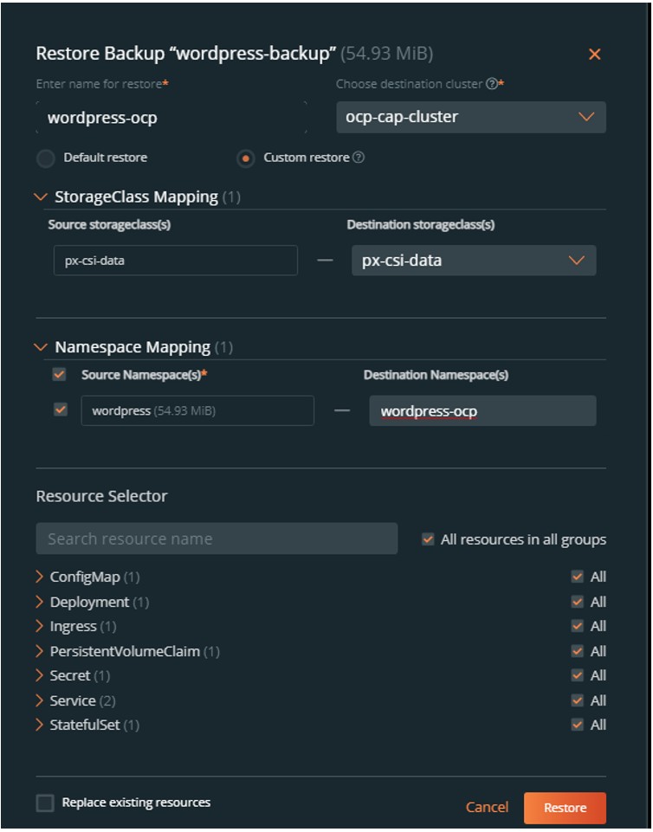Toggle the Source Namespace(s) header checkbox
This screenshot has height=832, width=653.
point(60,375)
